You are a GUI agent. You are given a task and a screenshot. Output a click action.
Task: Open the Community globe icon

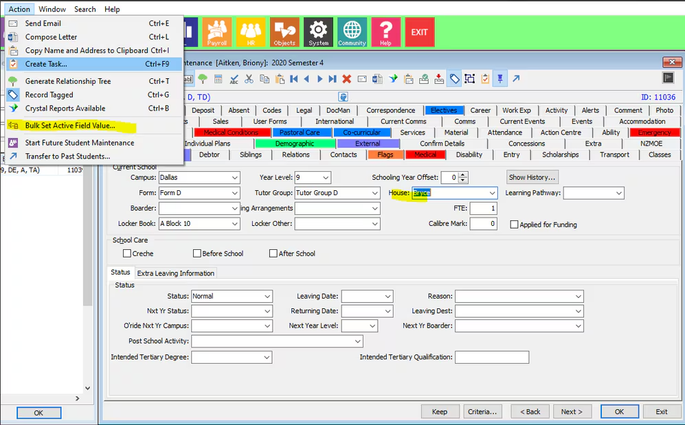coord(352,32)
